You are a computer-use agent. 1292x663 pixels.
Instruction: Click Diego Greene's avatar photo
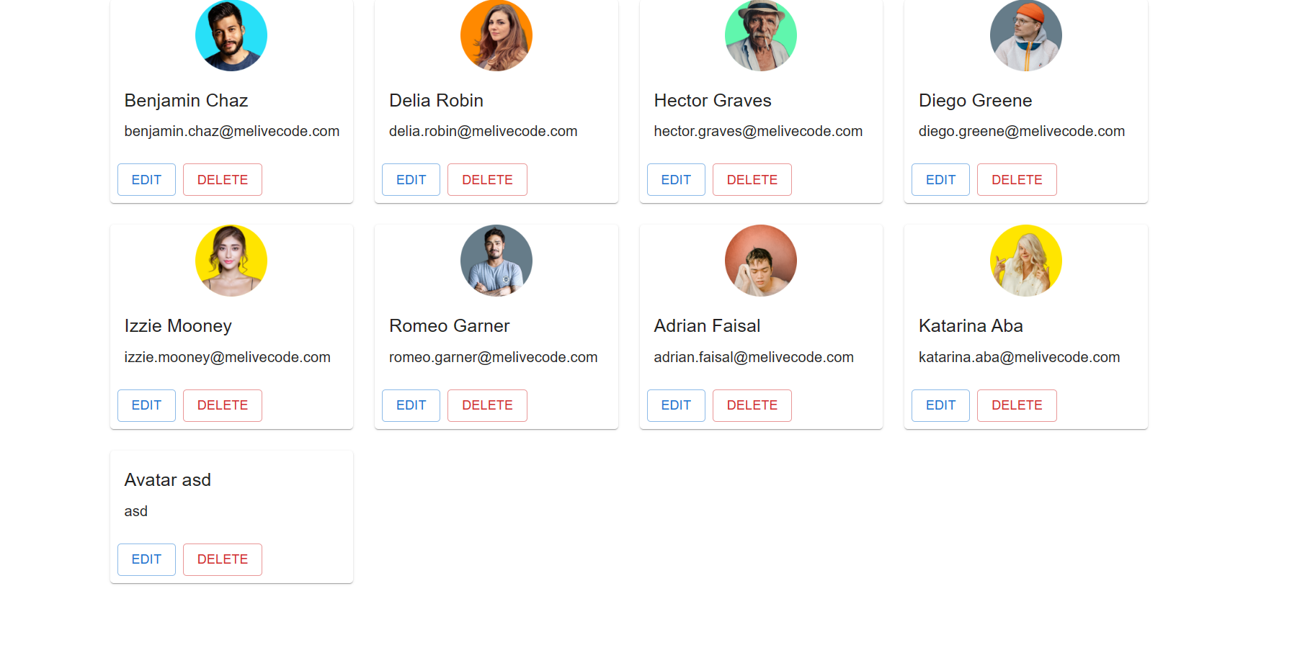[x=1026, y=35]
